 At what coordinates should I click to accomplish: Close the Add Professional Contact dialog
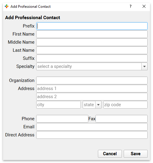point(144,7)
